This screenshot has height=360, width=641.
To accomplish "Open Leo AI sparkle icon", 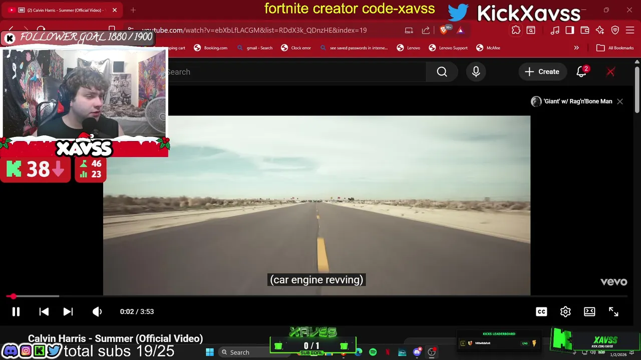I will pos(600,30).
